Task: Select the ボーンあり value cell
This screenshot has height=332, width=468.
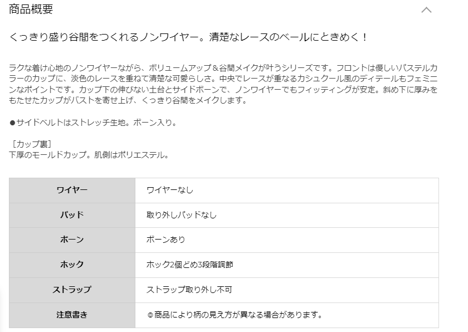Action: point(287,240)
